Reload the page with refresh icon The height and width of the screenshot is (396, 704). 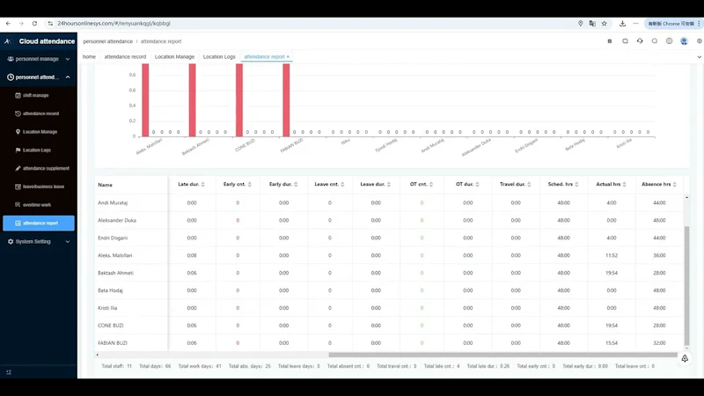point(34,24)
